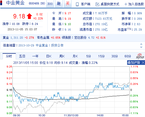Add stock via 加入自选股
This screenshot has height=117, width=145.
tap(136, 4)
